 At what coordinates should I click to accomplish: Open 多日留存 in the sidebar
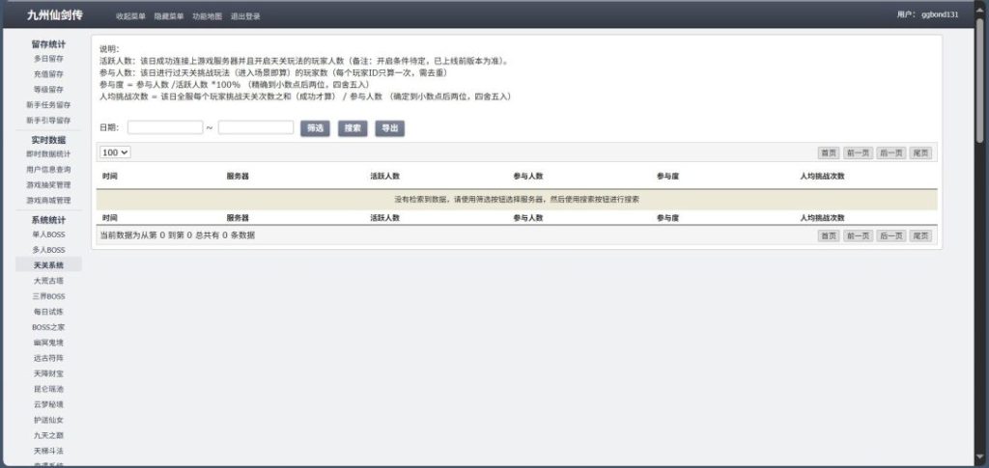point(48,58)
